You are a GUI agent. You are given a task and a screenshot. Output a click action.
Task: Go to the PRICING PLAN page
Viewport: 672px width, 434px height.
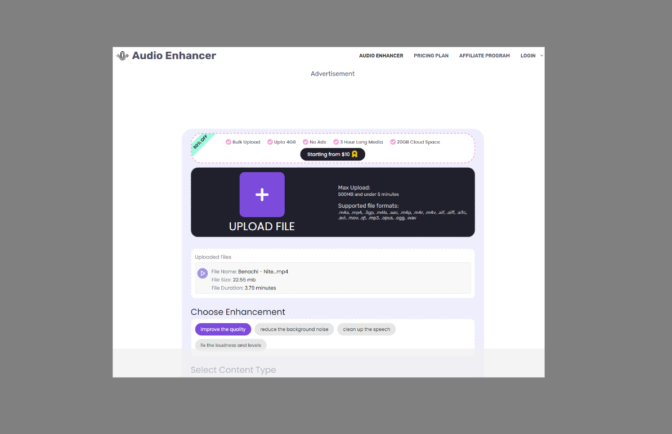tap(431, 56)
